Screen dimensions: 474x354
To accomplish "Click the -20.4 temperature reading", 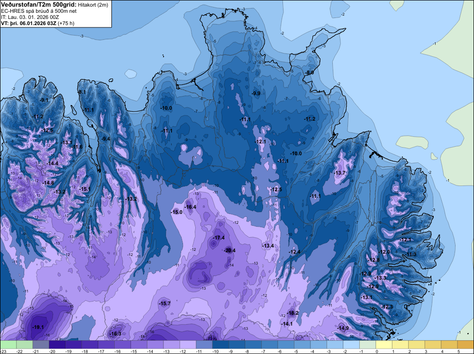I will pos(230,250).
